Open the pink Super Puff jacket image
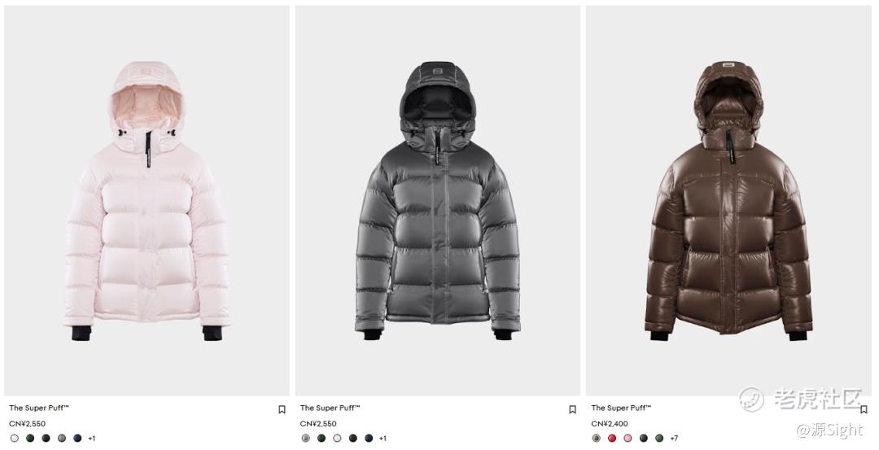This screenshot has height=450, width=879. point(146,201)
